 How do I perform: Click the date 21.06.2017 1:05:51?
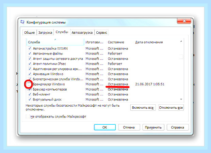pyautogui.click(x=150, y=84)
